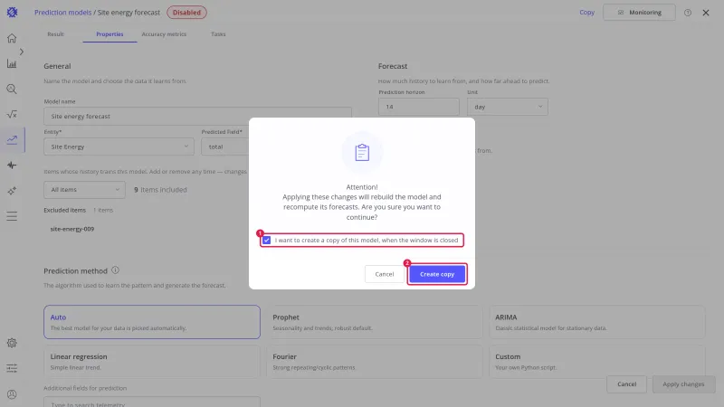This screenshot has height=407, width=724.
Task: Open the square root formulas icon
Action: tap(12, 114)
